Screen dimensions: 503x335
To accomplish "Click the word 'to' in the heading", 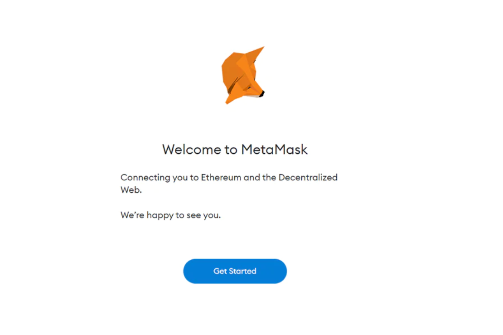I will click(231, 150).
